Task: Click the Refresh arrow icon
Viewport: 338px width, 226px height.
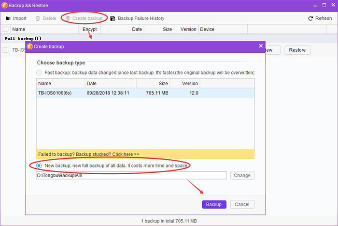Action: click(x=310, y=18)
